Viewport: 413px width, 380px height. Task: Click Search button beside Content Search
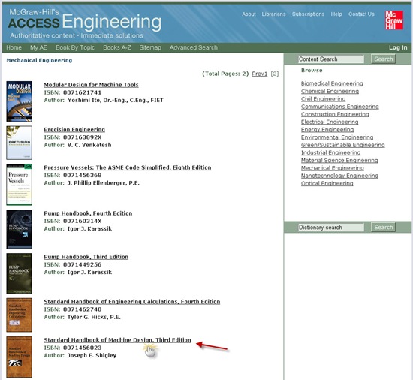[x=383, y=59]
